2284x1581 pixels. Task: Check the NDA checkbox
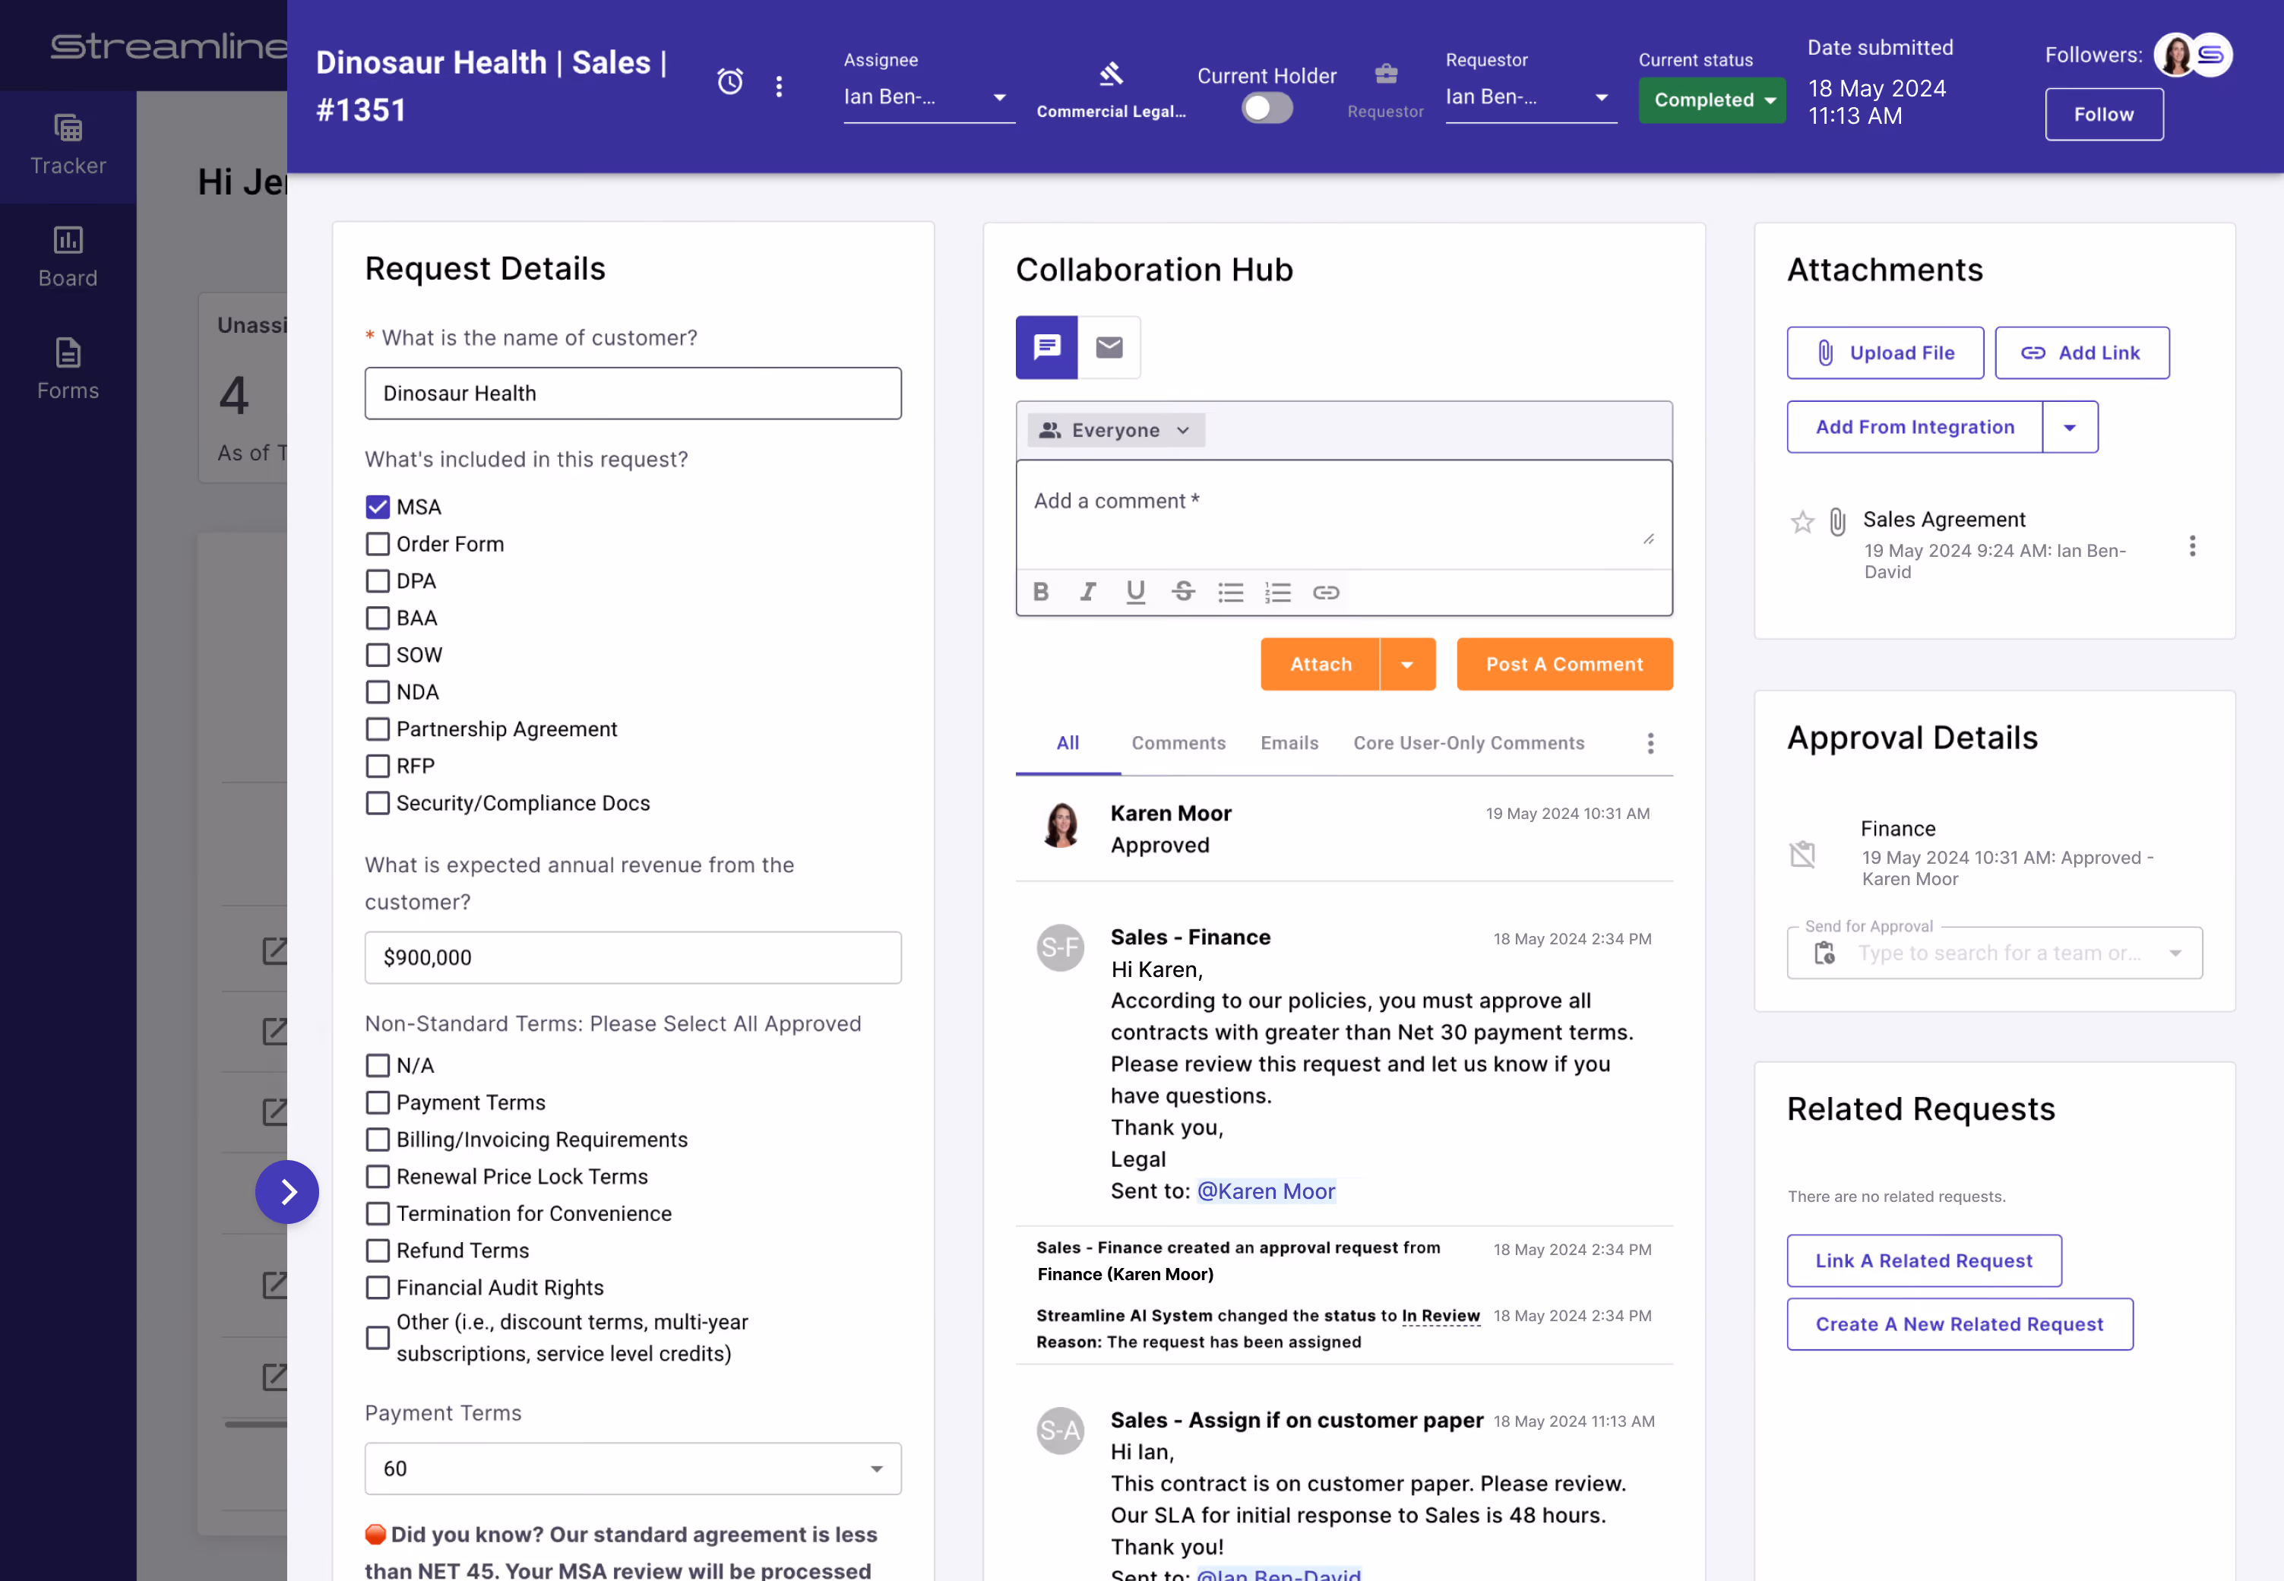point(378,691)
